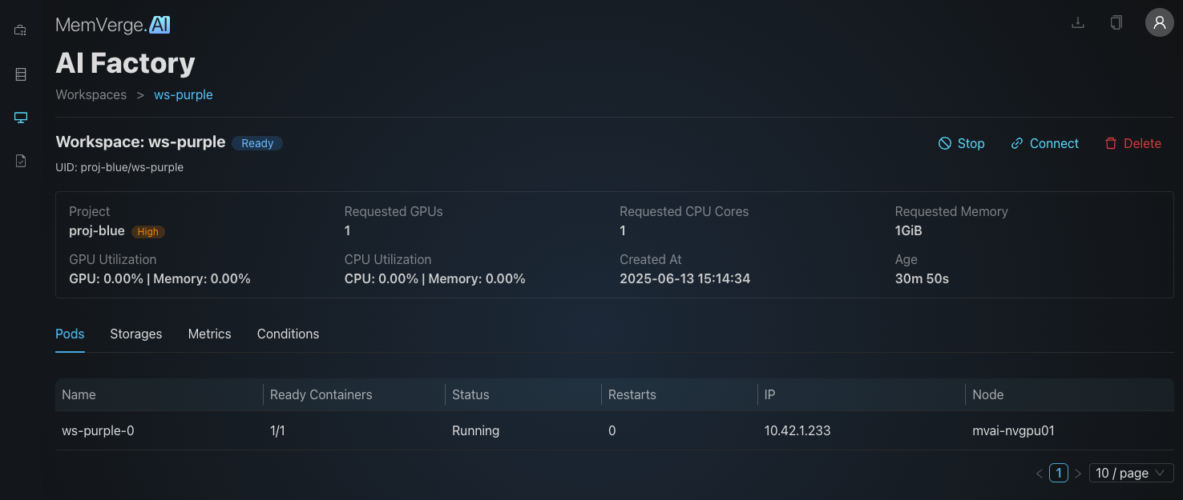Open the projects briefcase icon in sidebar
The height and width of the screenshot is (500, 1183).
click(21, 30)
